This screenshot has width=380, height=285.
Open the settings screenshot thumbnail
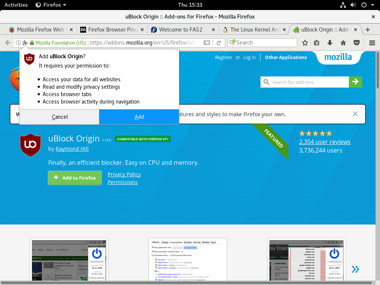click(188, 260)
